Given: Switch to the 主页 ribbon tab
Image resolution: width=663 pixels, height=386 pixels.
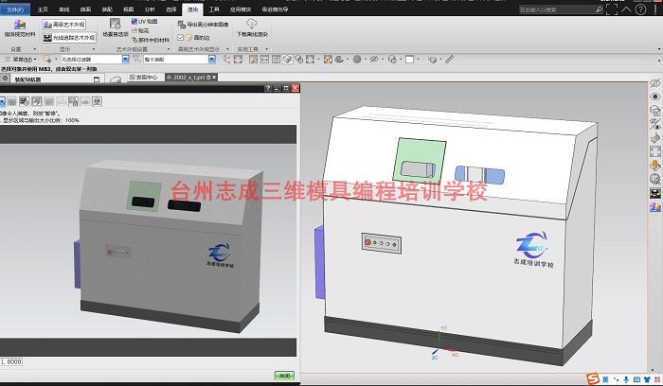Looking at the screenshot, I should 43,9.
